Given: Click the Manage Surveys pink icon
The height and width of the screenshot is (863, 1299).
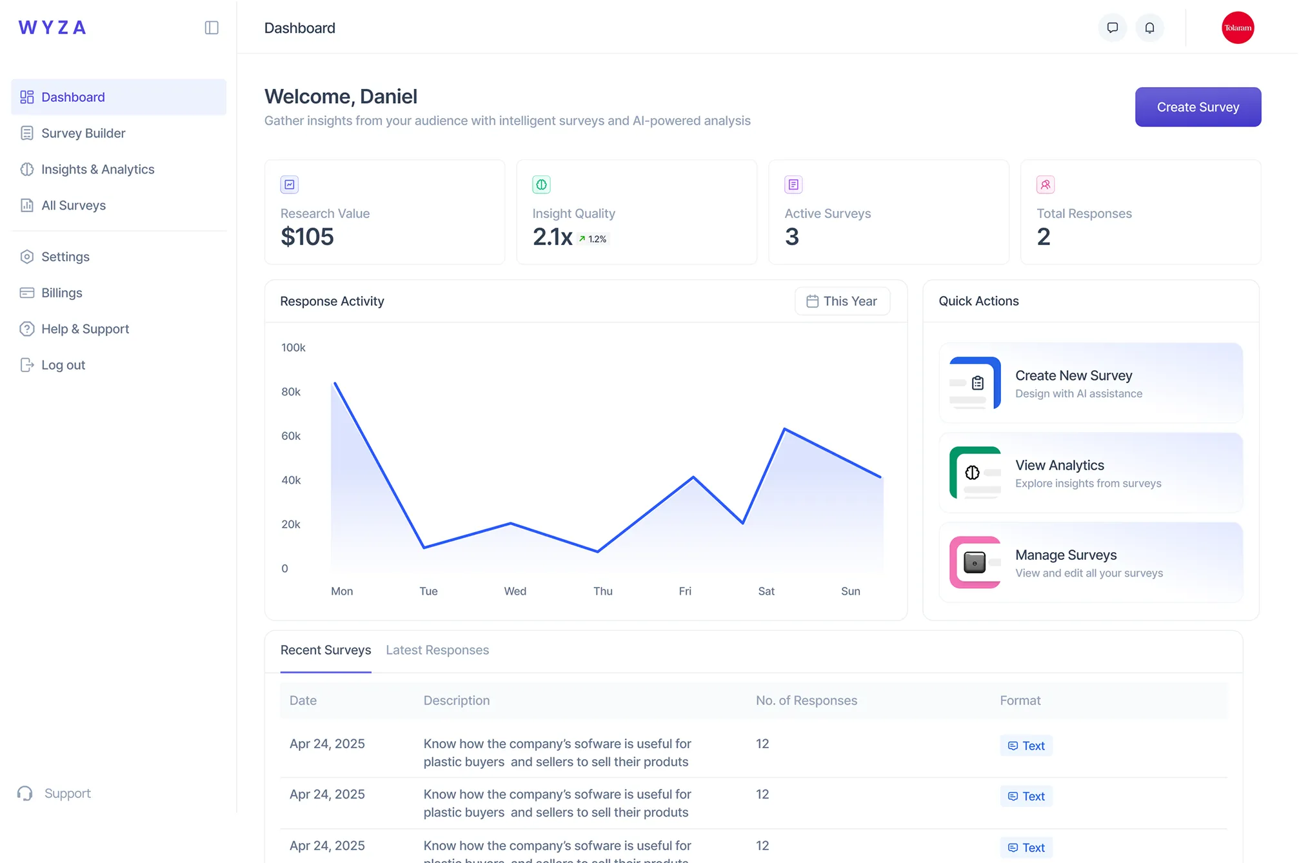Looking at the screenshot, I should pyautogui.click(x=974, y=562).
